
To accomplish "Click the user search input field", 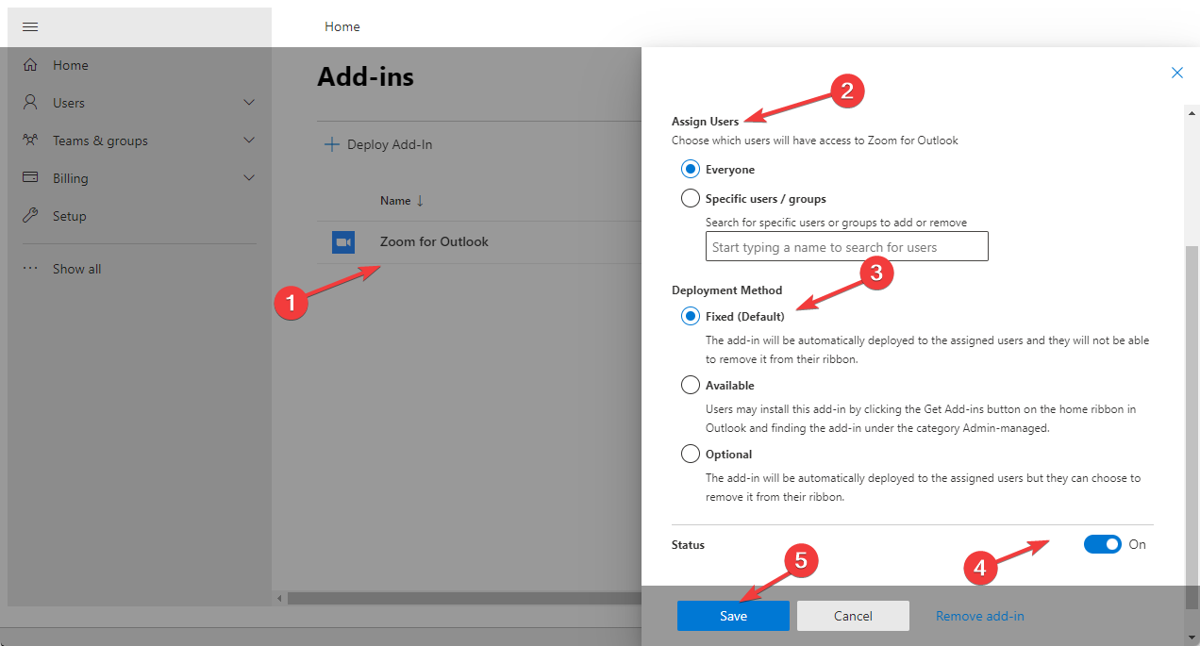I will click(846, 245).
